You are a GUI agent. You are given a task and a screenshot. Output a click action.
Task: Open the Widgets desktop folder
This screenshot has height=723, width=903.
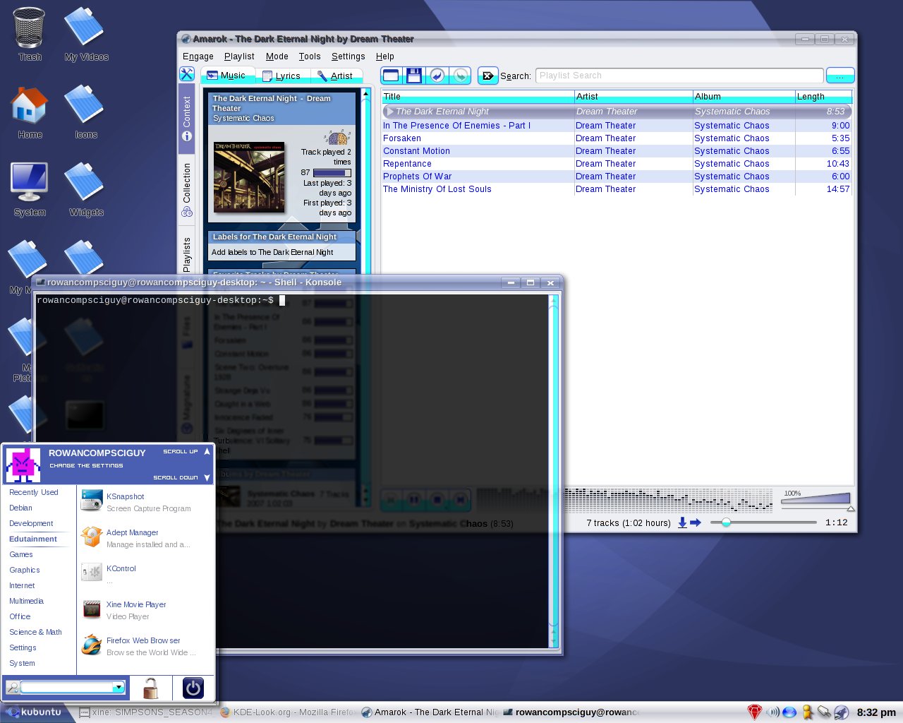tap(86, 189)
